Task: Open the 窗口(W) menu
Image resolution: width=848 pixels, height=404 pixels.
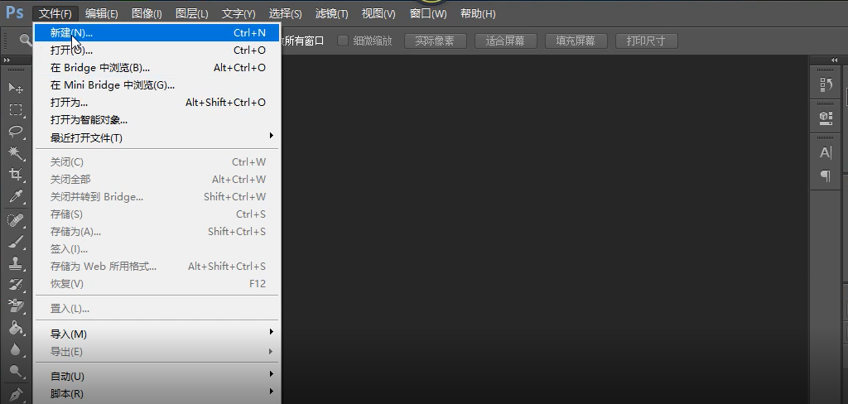Action: pyautogui.click(x=428, y=13)
